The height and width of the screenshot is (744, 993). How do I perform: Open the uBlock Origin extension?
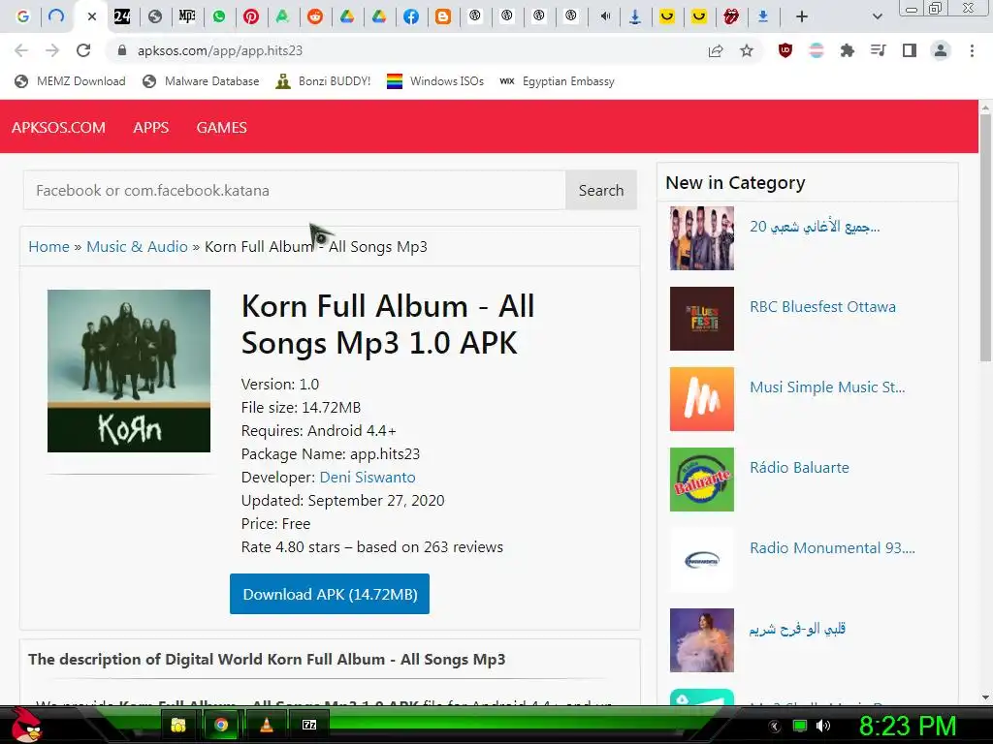(785, 50)
